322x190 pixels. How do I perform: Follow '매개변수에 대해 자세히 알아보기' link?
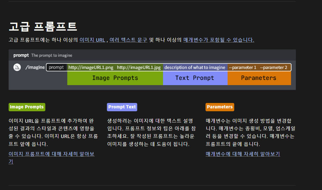pos(243,154)
